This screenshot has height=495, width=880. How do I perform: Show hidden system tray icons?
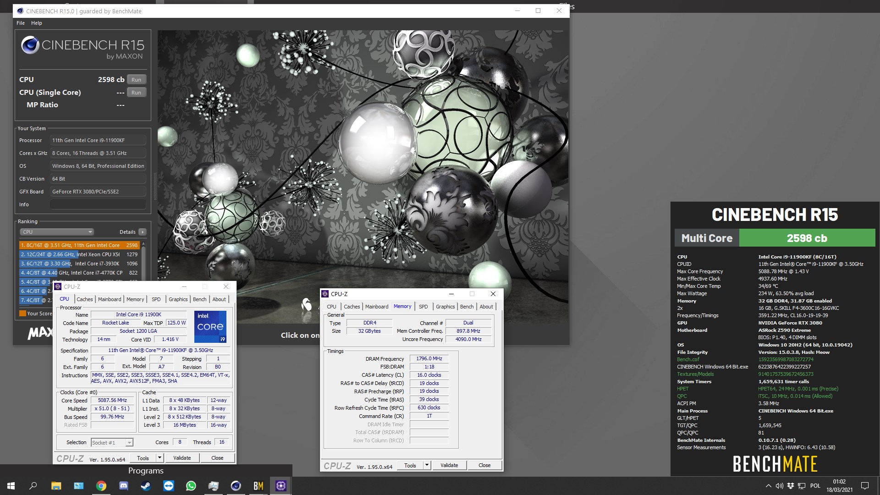pyautogui.click(x=768, y=486)
